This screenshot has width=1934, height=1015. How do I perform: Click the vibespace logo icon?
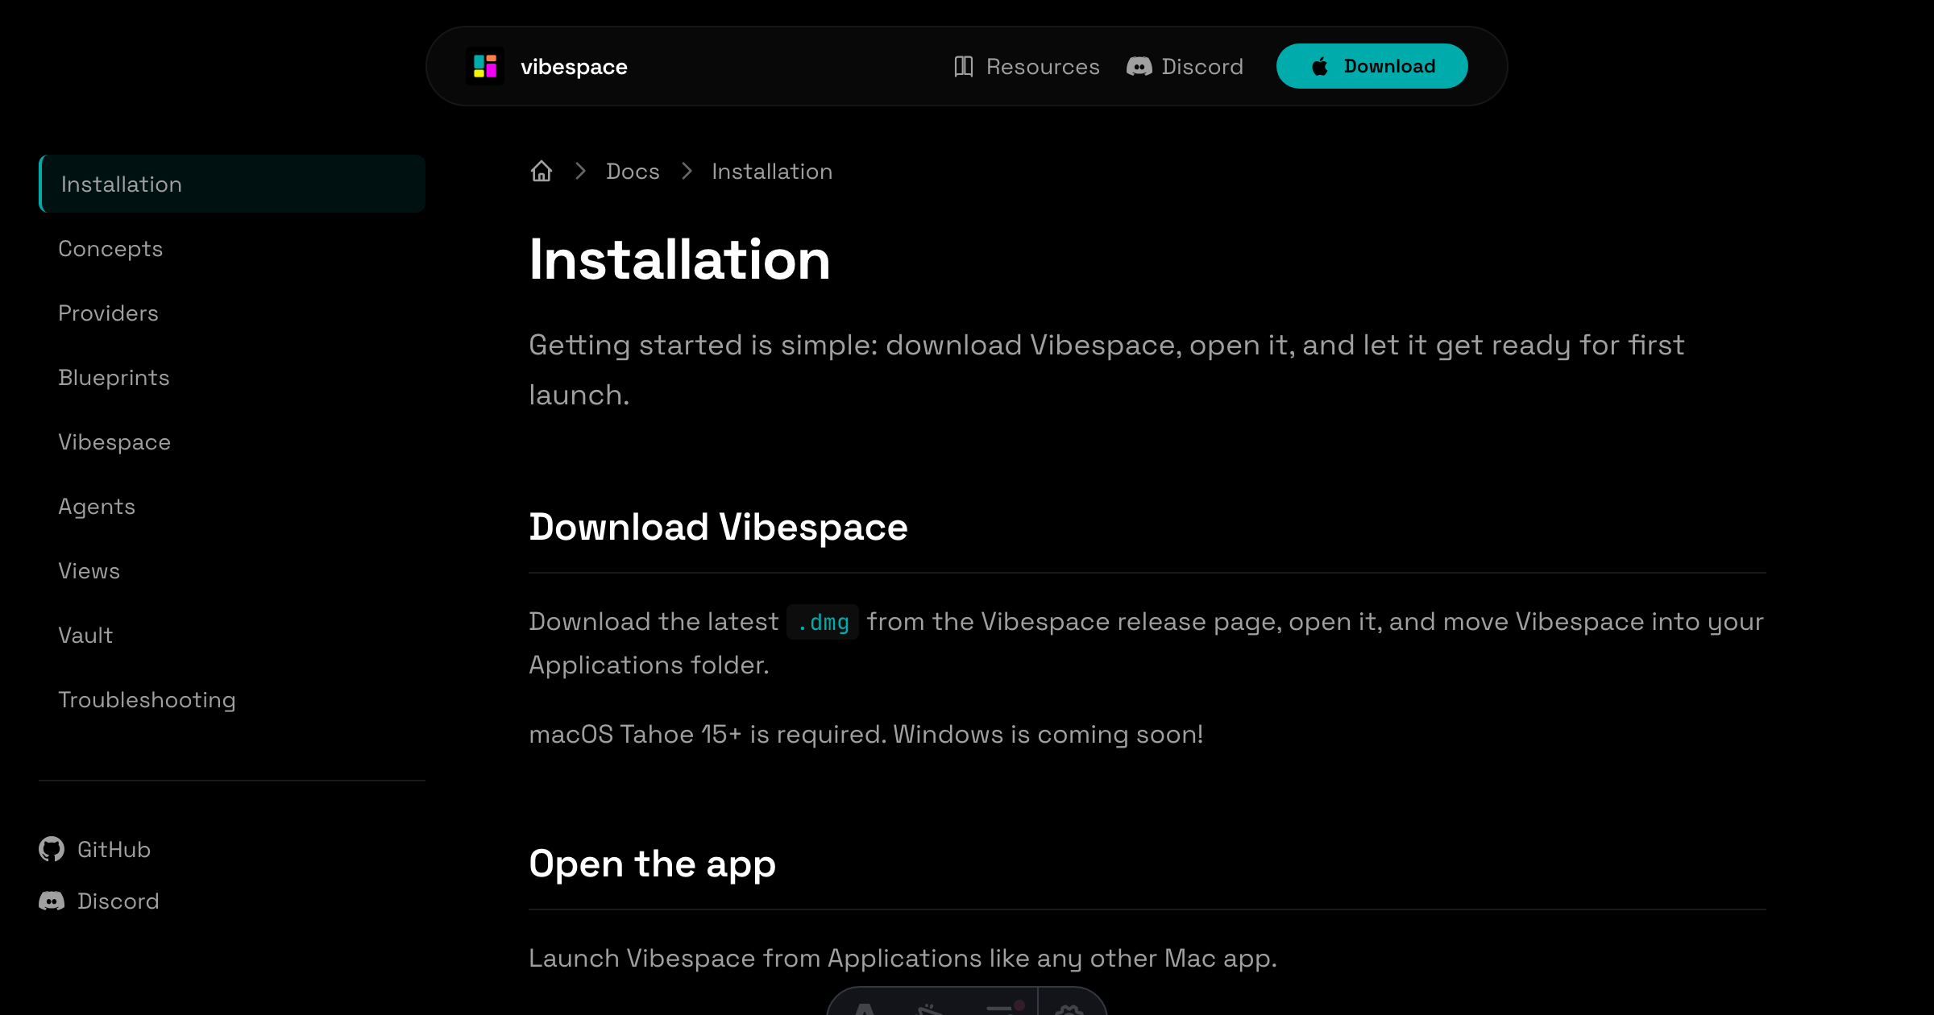[x=485, y=66]
